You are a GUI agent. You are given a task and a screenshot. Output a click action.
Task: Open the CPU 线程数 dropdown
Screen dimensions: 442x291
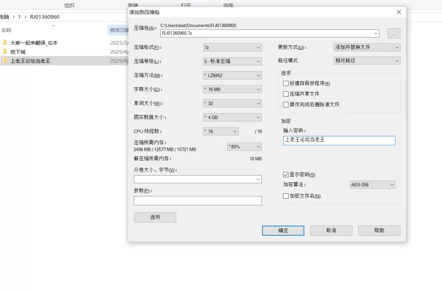220,131
